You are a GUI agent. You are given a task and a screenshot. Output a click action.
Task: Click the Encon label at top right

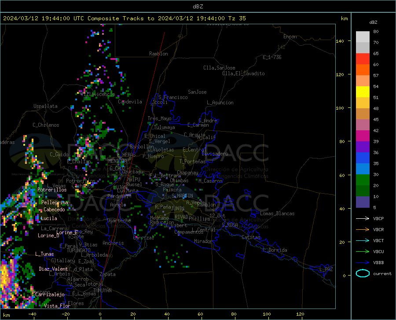click(x=290, y=37)
